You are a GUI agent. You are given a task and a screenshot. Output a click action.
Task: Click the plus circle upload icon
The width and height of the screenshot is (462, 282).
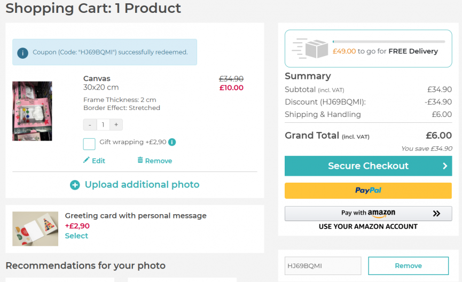(75, 185)
